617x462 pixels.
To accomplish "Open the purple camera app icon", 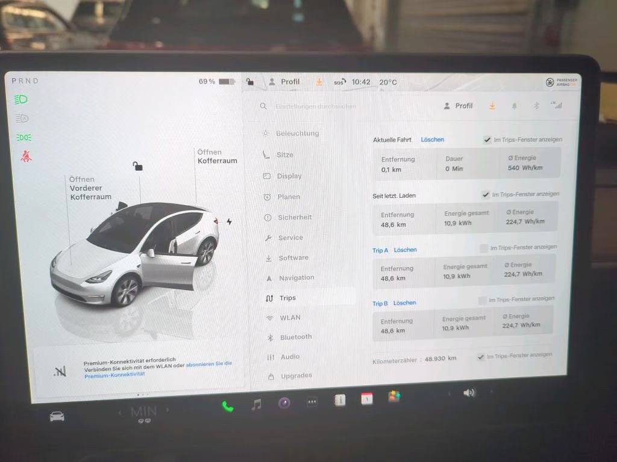I will pos(284,402).
